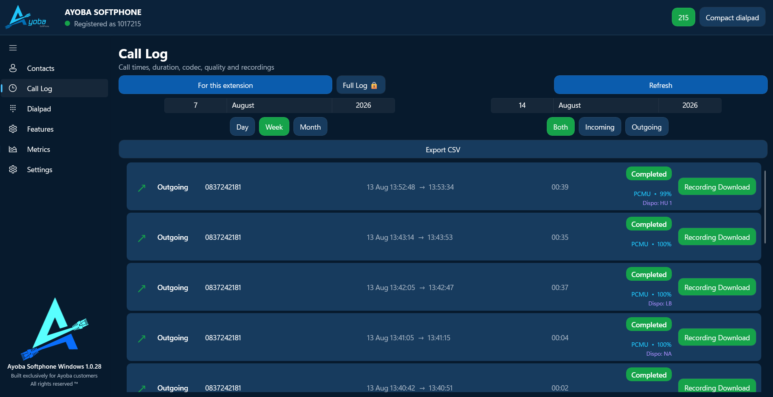
Task: Open the end date day field showing 14
Action: pyautogui.click(x=522, y=105)
